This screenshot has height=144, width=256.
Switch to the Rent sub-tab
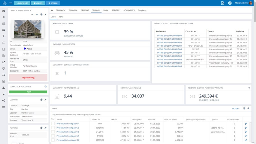pos(60,17)
